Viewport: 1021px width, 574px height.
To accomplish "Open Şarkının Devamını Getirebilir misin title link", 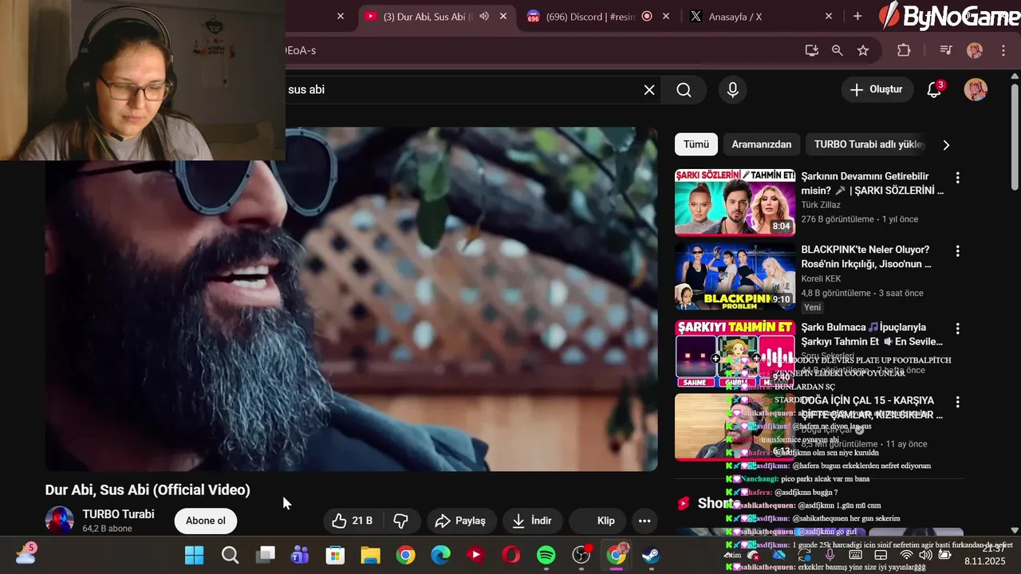I will coord(872,183).
